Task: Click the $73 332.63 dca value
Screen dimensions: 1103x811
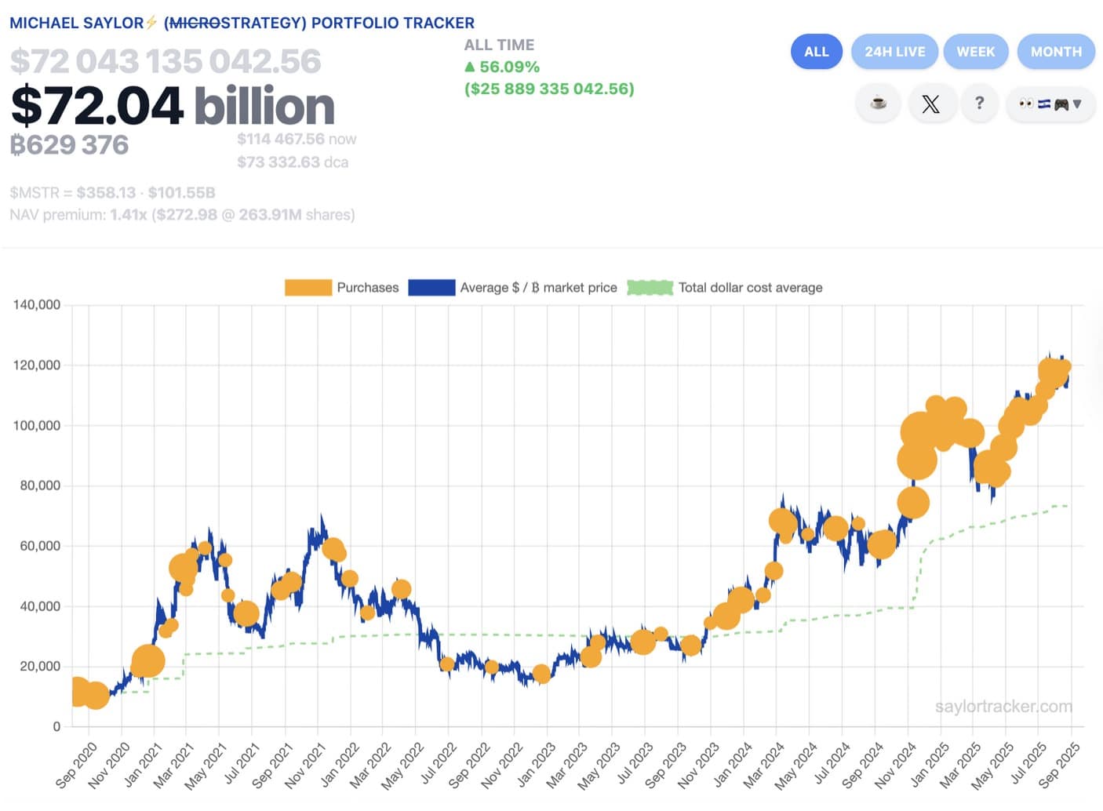Action: [293, 162]
